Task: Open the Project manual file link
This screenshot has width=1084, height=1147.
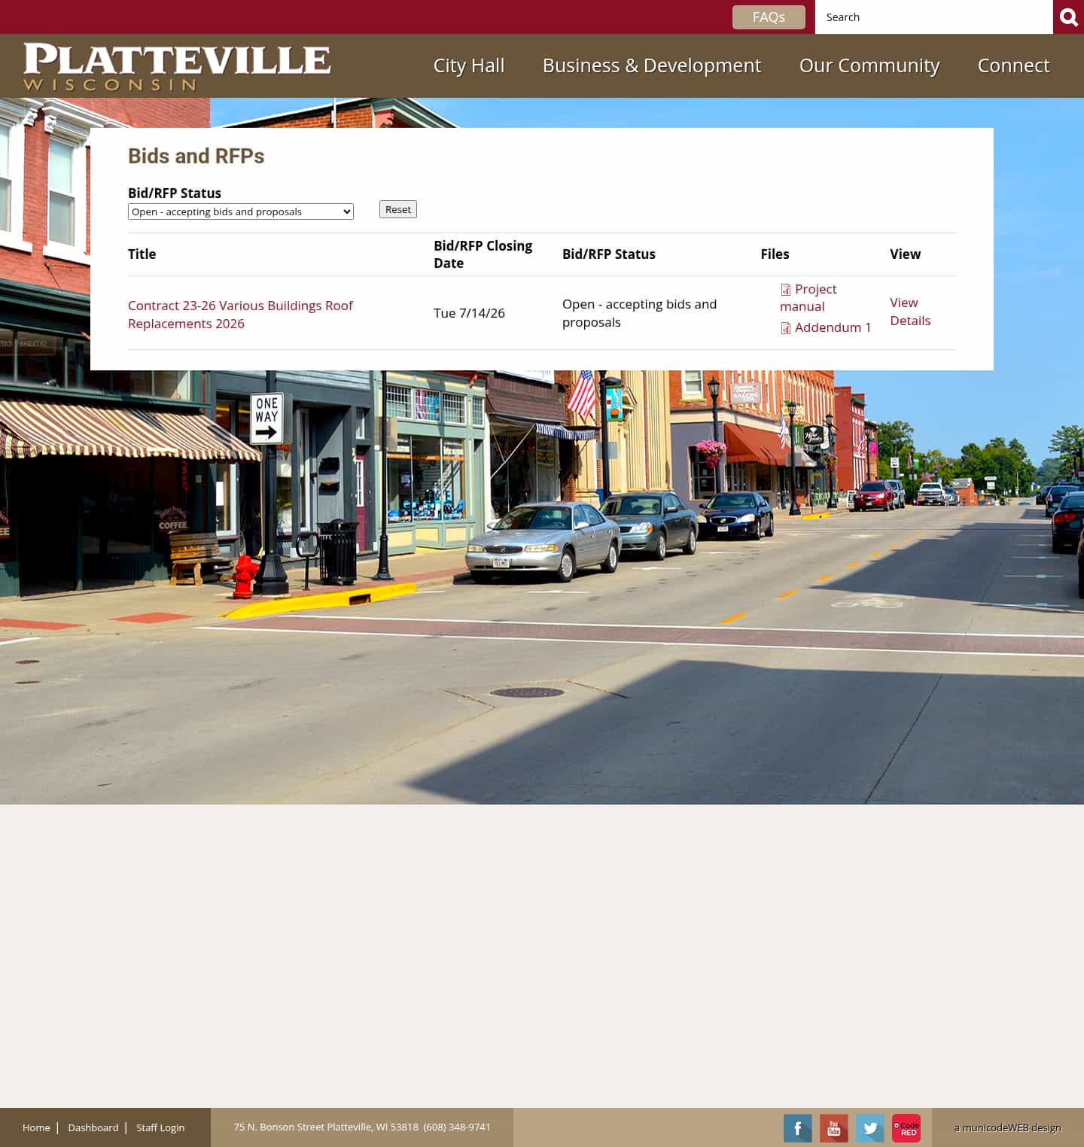Action: tap(808, 297)
